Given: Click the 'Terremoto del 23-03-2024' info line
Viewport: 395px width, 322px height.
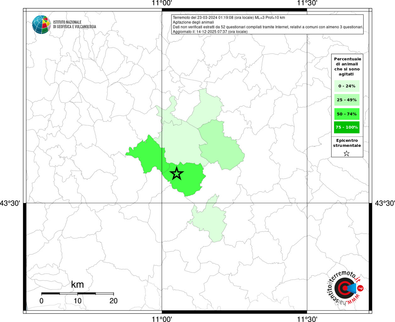Looking at the screenshot, I should pyautogui.click(x=229, y=18).
